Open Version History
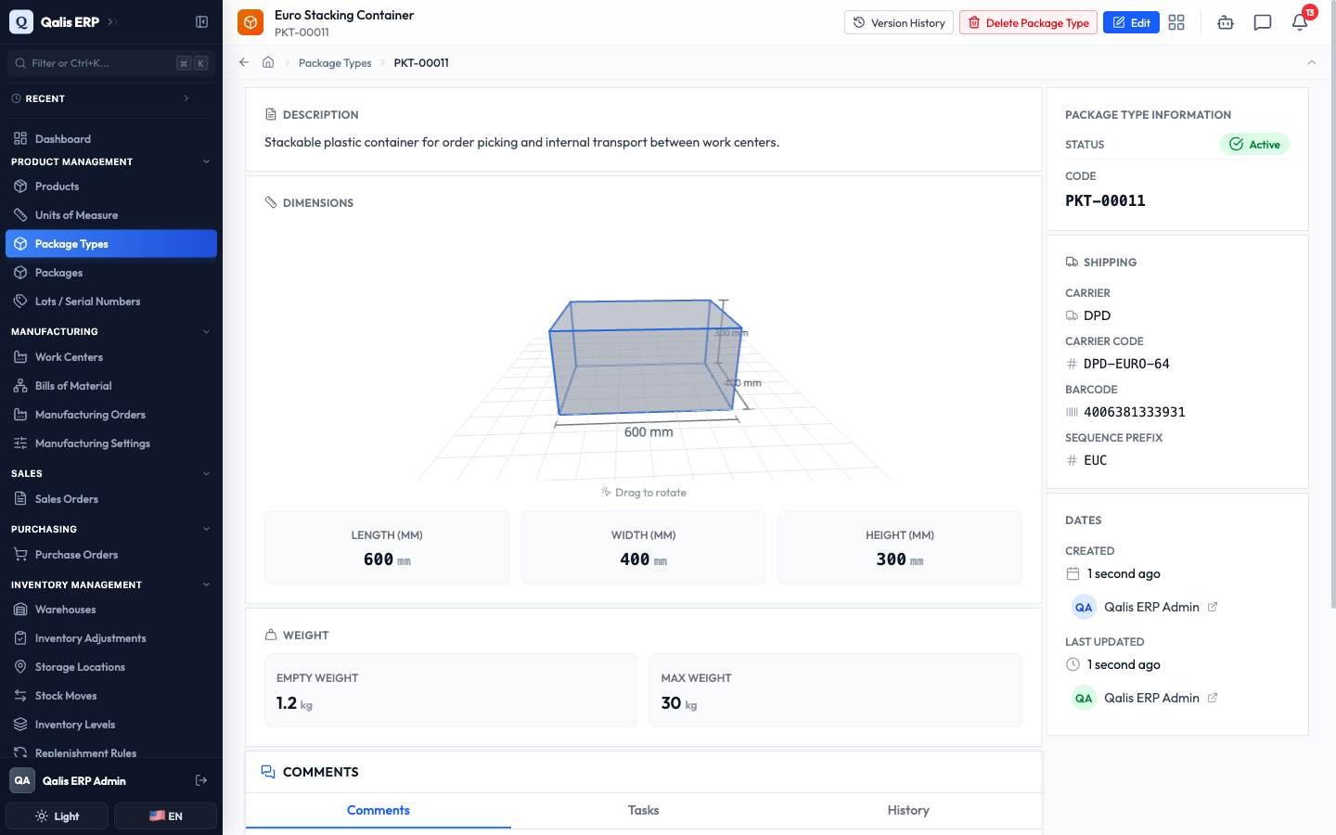1336x835 pixels. click(899, 22)
